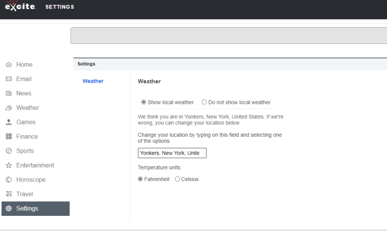Choose Celsius temperature units
387x231 pixels.
point(177,179)
